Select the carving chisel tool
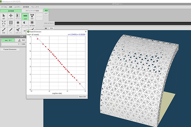 click(4, 31)
